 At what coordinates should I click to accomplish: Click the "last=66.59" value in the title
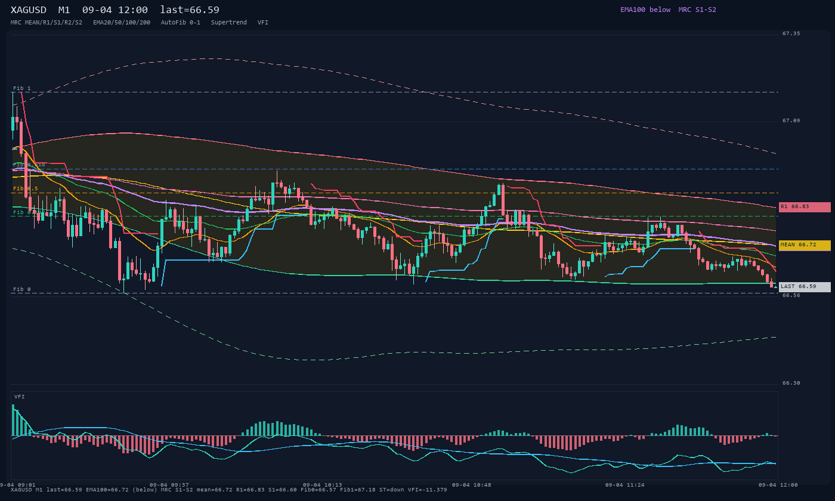tap(190, 10)
